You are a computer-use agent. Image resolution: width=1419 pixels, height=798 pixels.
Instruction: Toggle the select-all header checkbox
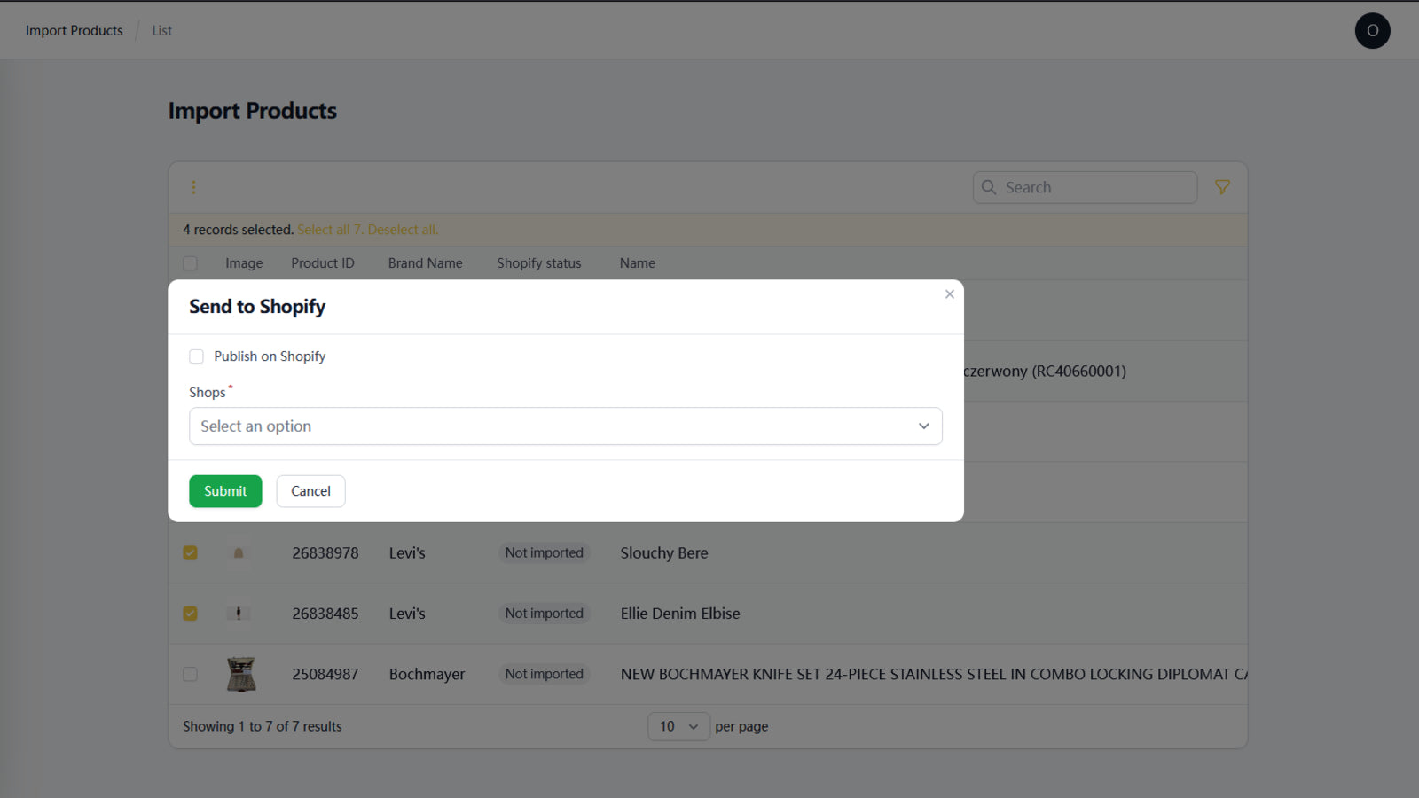pos(190,263)
